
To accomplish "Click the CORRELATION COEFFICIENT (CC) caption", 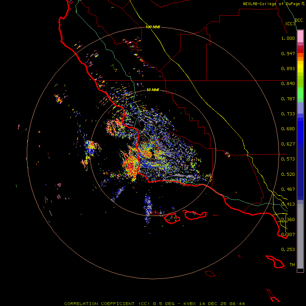I will click(x=107, y=304).
